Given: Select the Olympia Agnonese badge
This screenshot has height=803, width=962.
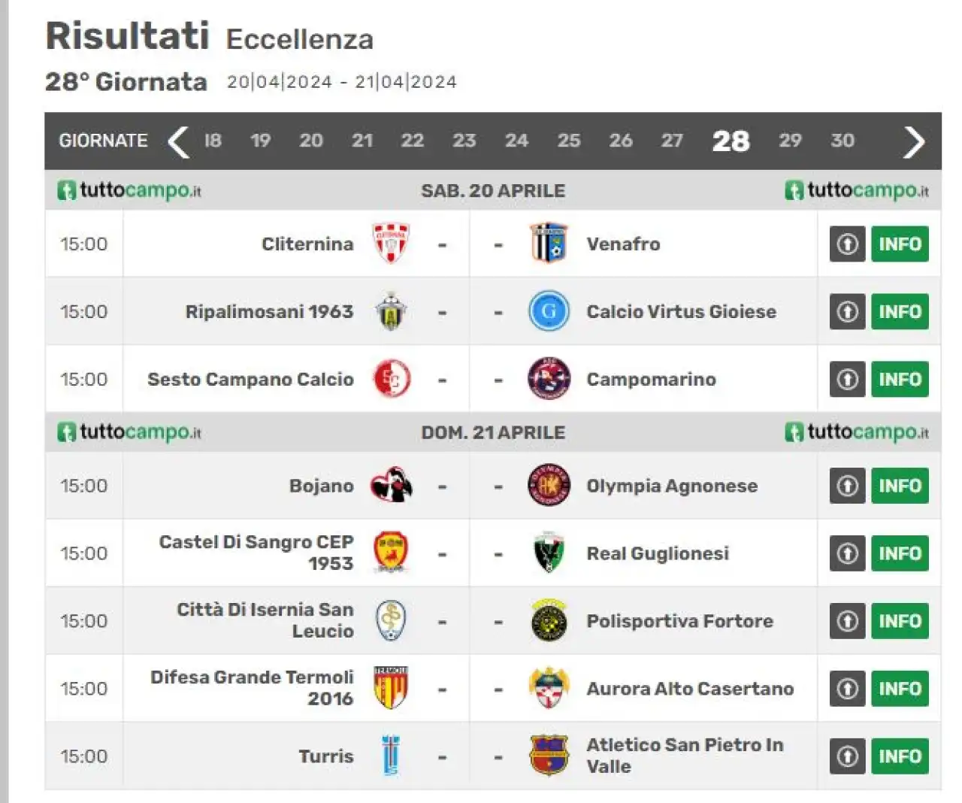Looking at the screenshot, I should point(549,486).
